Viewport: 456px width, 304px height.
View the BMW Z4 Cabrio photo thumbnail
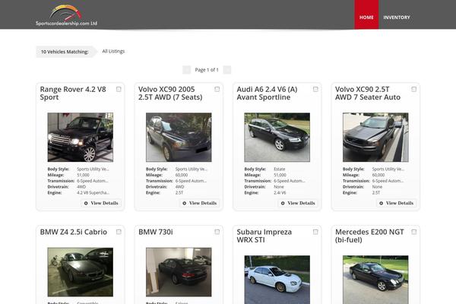(x=81, y=272)
